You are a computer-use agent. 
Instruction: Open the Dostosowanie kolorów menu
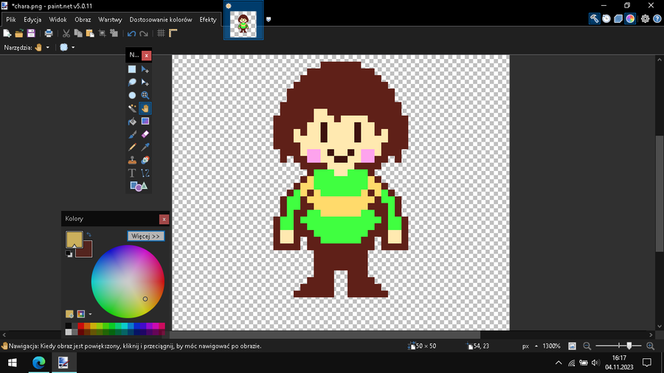click(x=161, y=19)
